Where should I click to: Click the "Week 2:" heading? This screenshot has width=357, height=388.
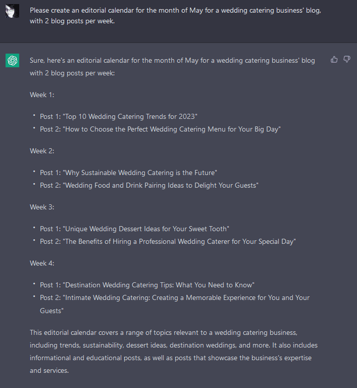42,151
